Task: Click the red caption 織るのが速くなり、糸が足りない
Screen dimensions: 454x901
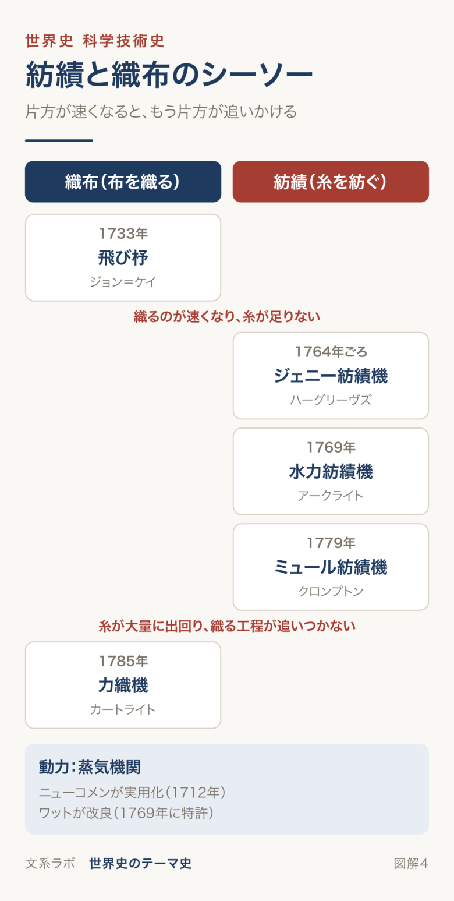Action: pyautogui.click(x=227, y=317)
